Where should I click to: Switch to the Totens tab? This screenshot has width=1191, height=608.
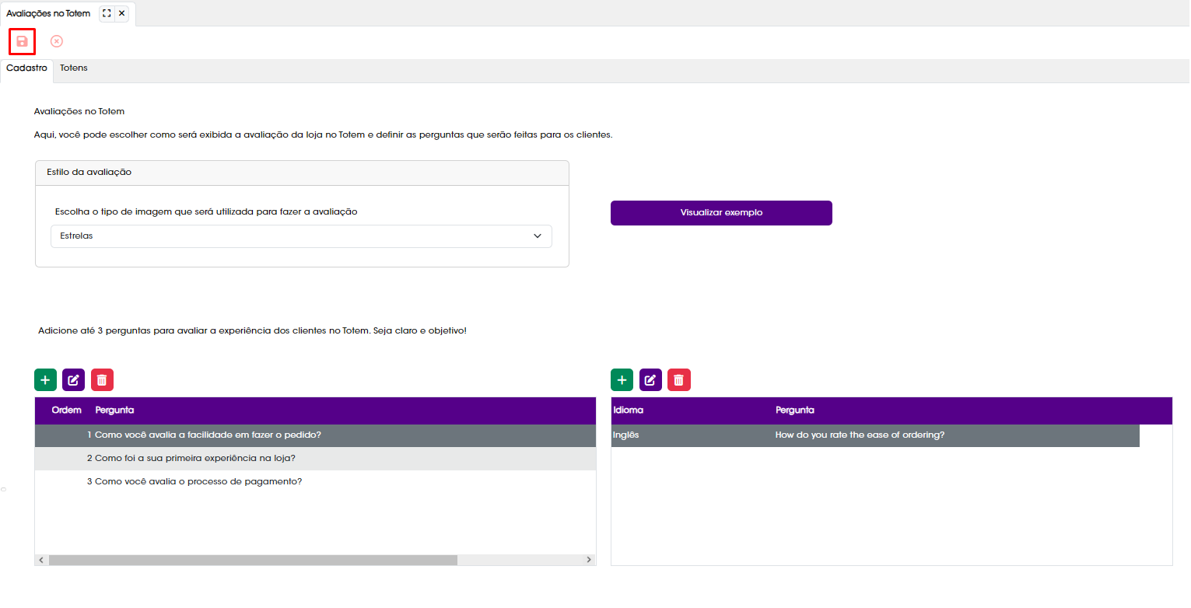pos(74,68)
